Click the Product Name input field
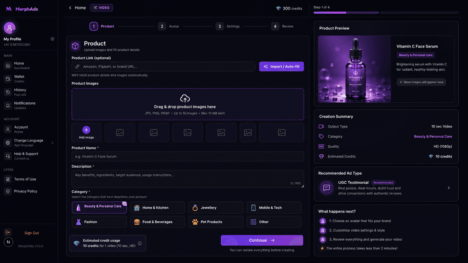The height and width of the screenshot is (263, 468). [188, 156]
